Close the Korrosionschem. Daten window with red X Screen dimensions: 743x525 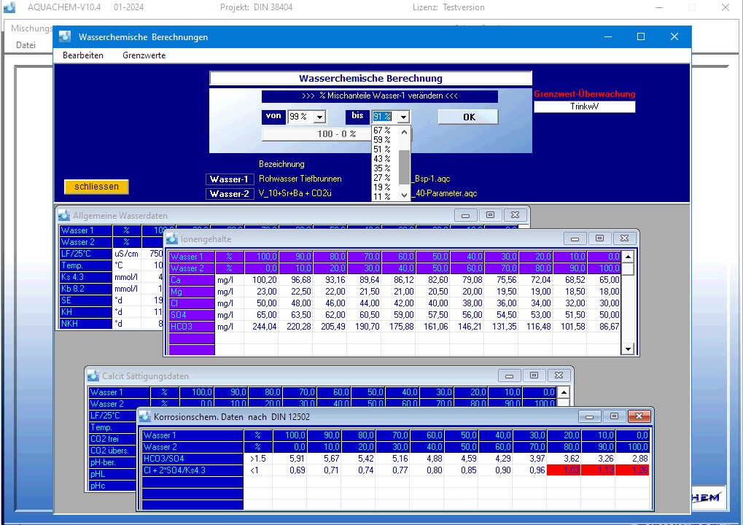pos(639,416)
